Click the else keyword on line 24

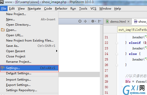click(x=133, y=54)
